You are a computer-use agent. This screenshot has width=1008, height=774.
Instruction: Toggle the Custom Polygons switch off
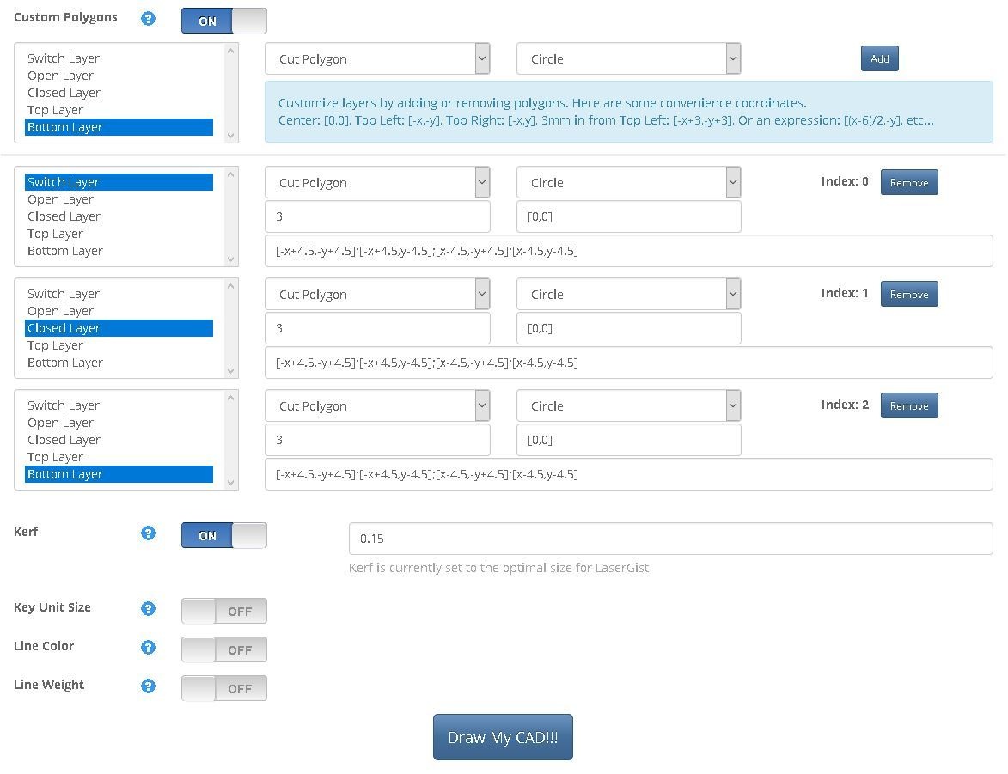click(223, 21)
